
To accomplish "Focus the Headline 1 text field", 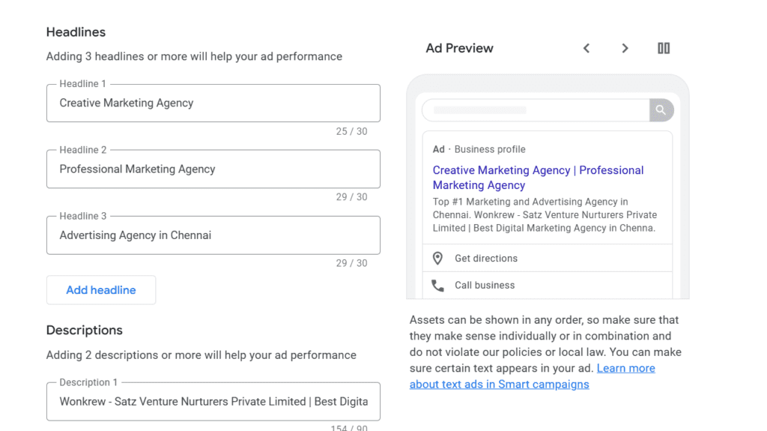I will click(x=213, y=103).
